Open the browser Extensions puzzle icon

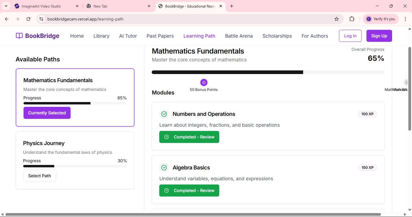pyautogui.click(x=352, y=19)
